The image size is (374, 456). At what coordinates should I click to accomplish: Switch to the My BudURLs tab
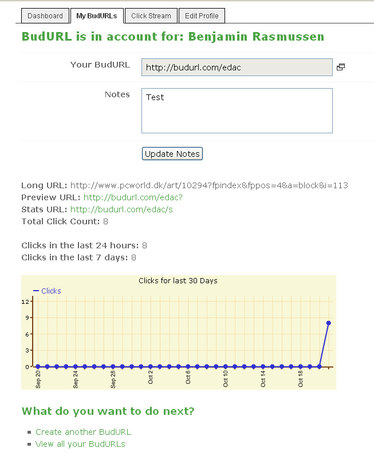97,16
